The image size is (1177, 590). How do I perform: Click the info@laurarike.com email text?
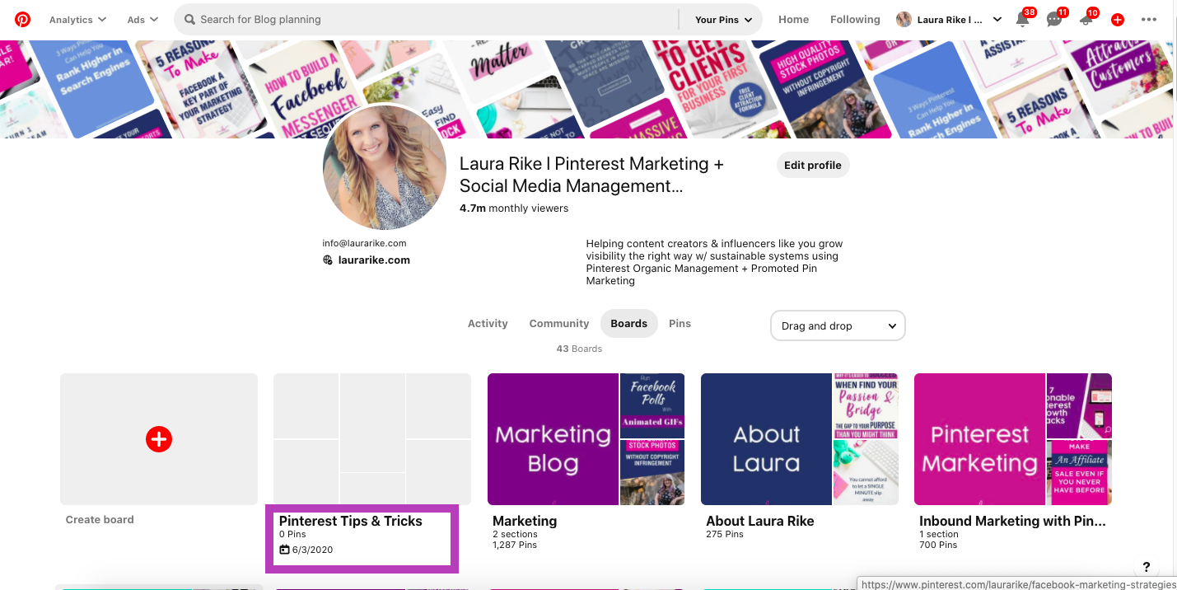[364, 243]
